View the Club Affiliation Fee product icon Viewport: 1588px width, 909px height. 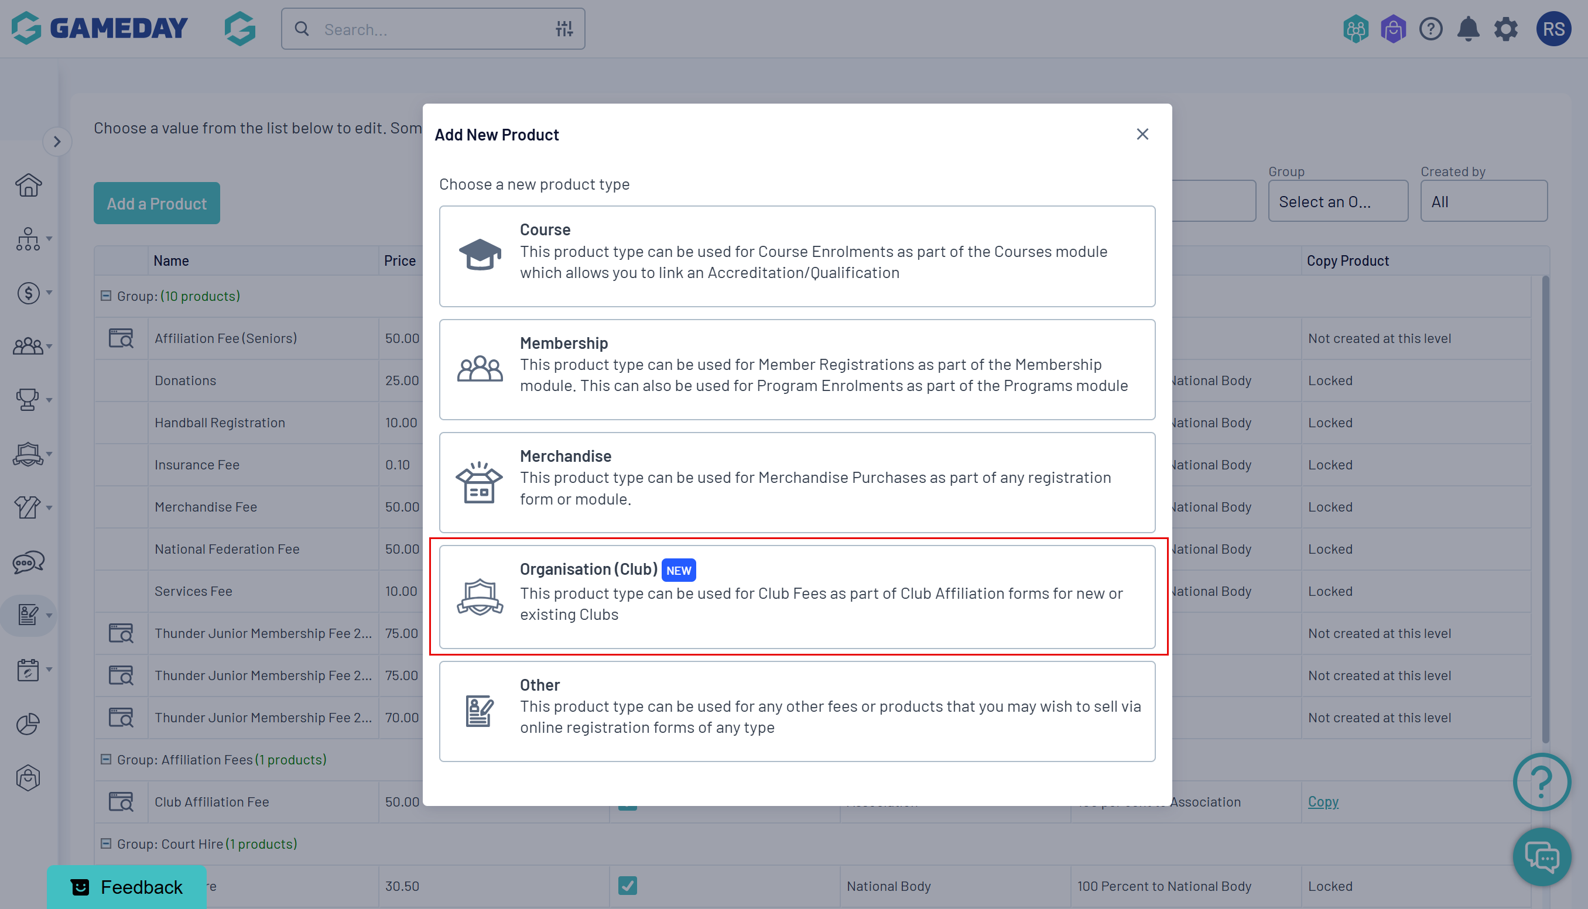tap(121, 801)
